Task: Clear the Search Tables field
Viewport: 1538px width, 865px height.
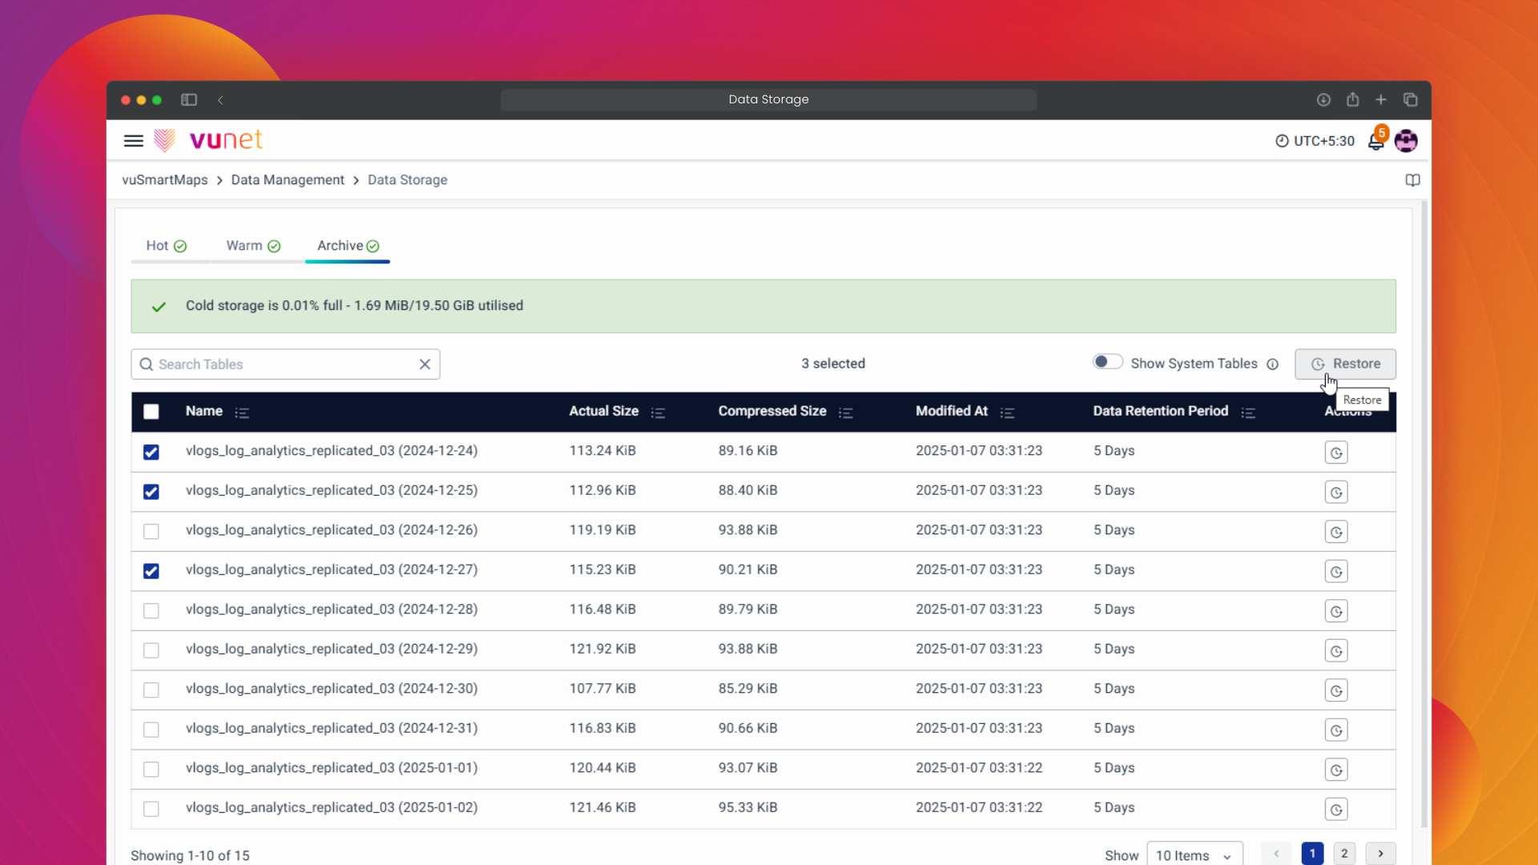Action: (x=425, y=364)
